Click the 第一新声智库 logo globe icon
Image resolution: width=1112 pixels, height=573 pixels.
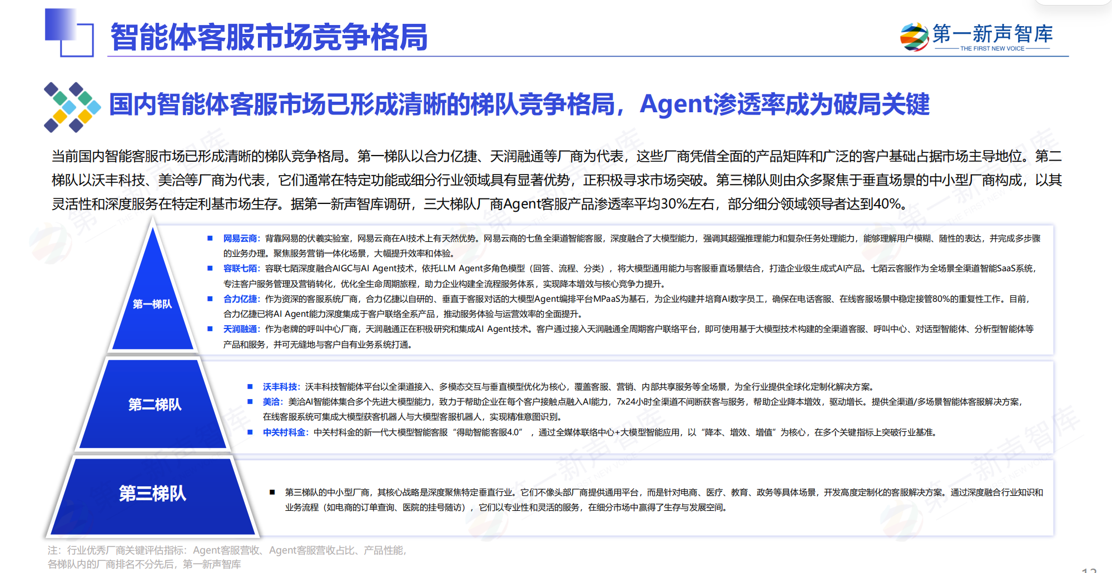[914, 37]
